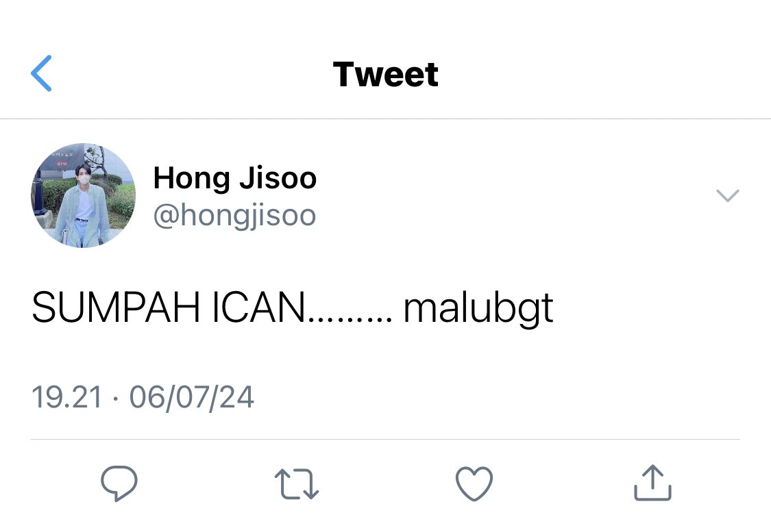Open tweet options with the gray chevron
The image size is (771, 528).
pos(728,195)
